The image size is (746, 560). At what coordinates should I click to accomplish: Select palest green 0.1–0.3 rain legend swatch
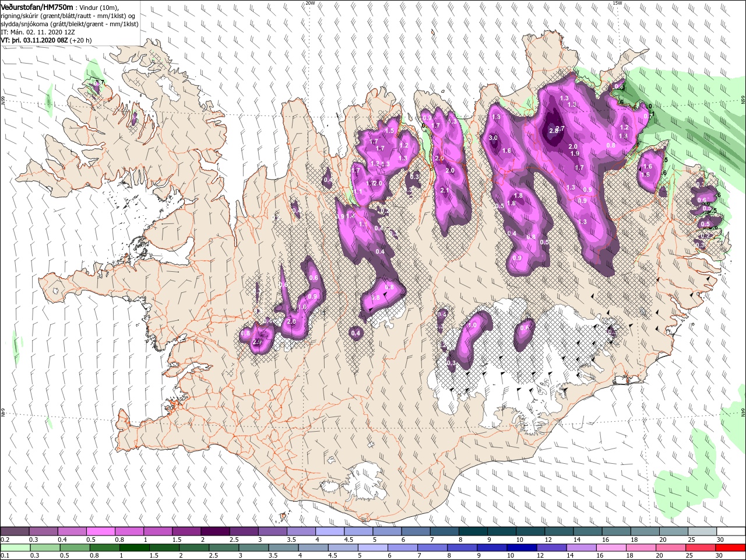click(x=15, y=548)
